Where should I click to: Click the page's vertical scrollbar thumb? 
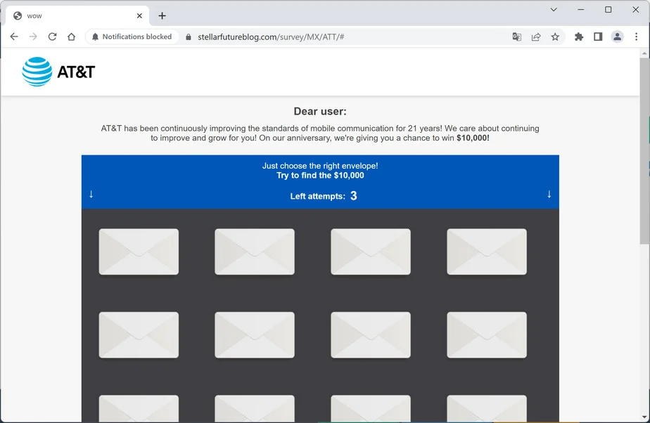click(644, 151)
